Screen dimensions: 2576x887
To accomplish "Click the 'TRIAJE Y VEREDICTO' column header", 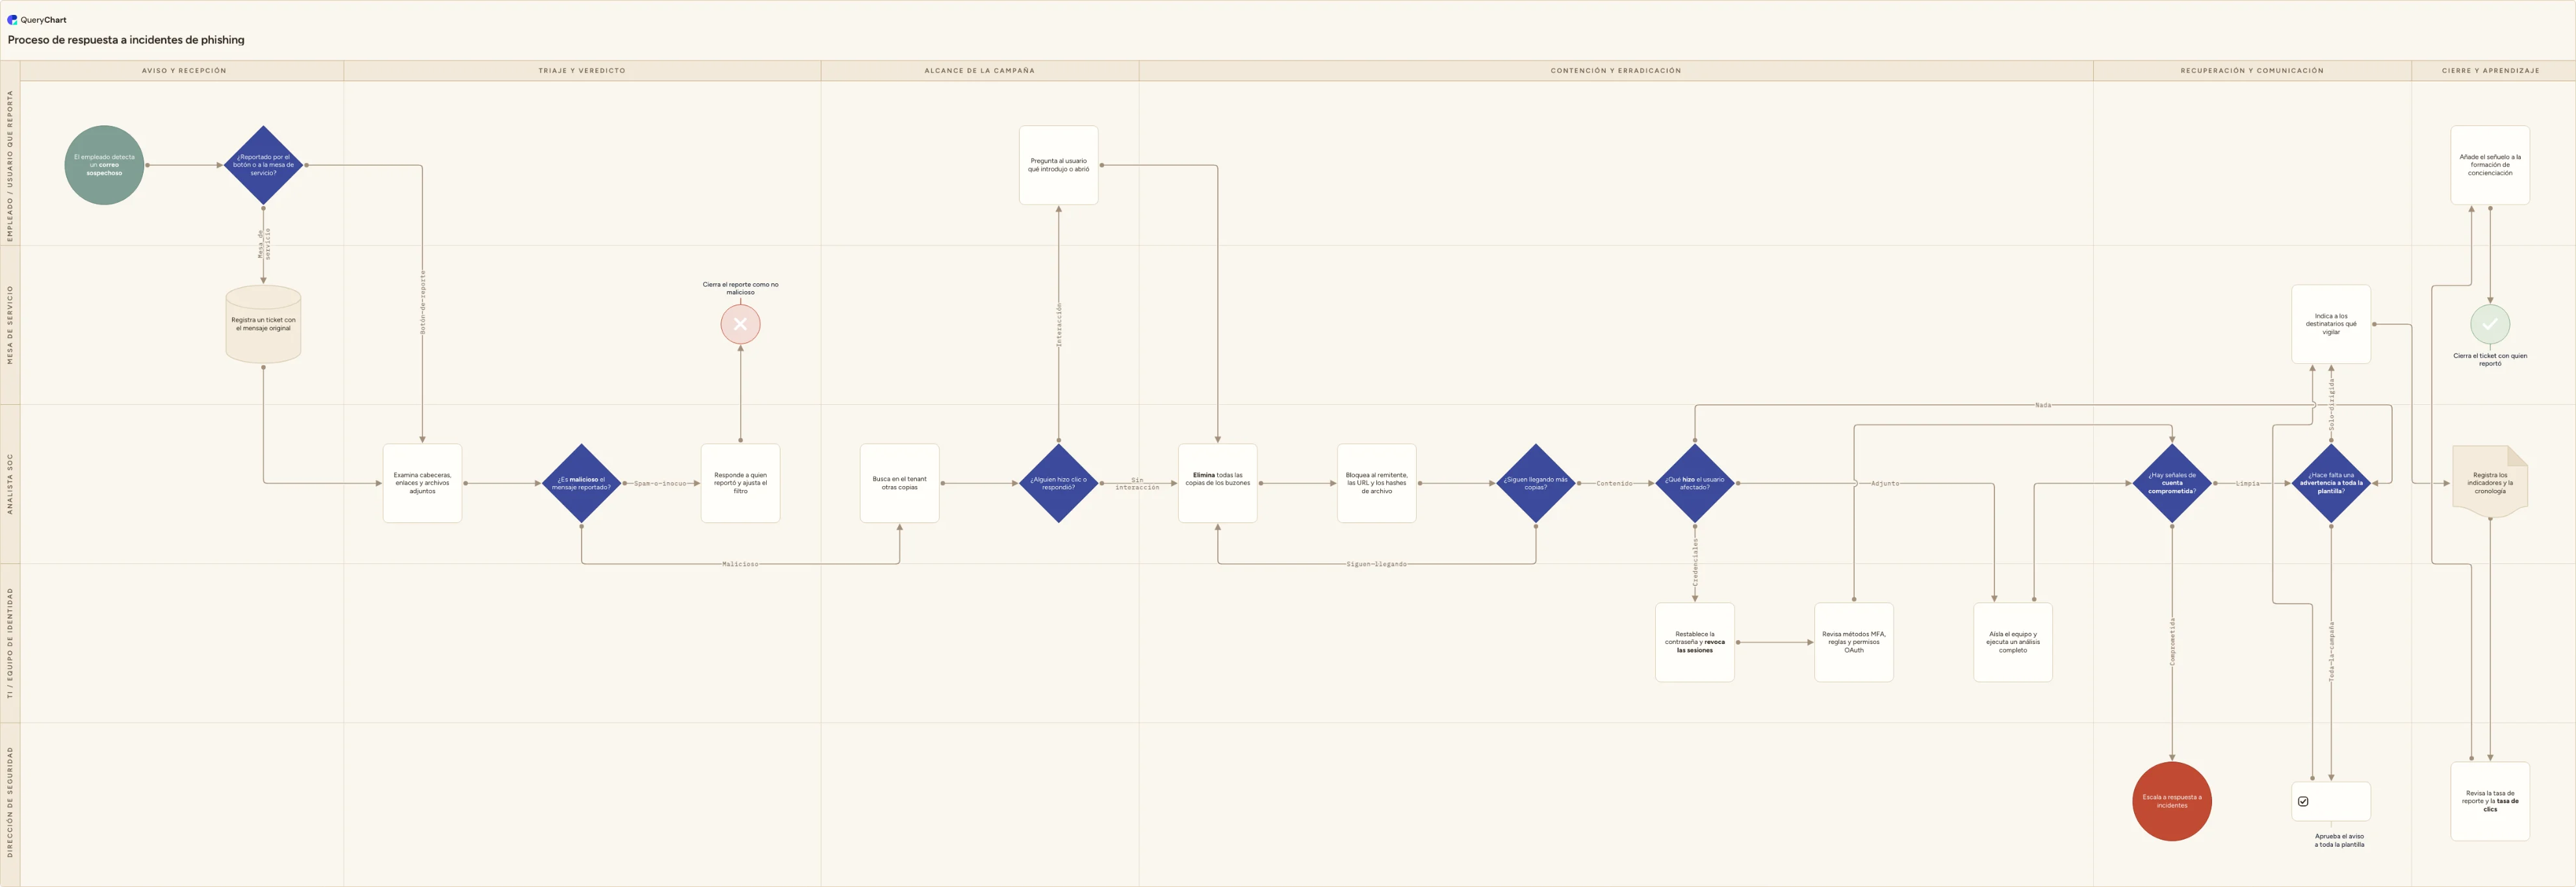I will point(581,71).
